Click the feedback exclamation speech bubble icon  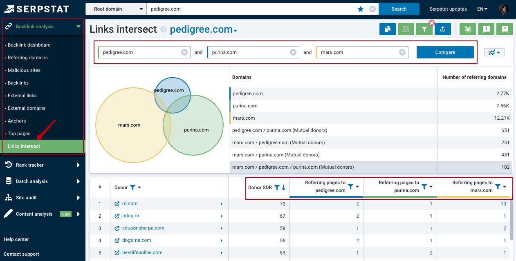click(x=486, y=29)
